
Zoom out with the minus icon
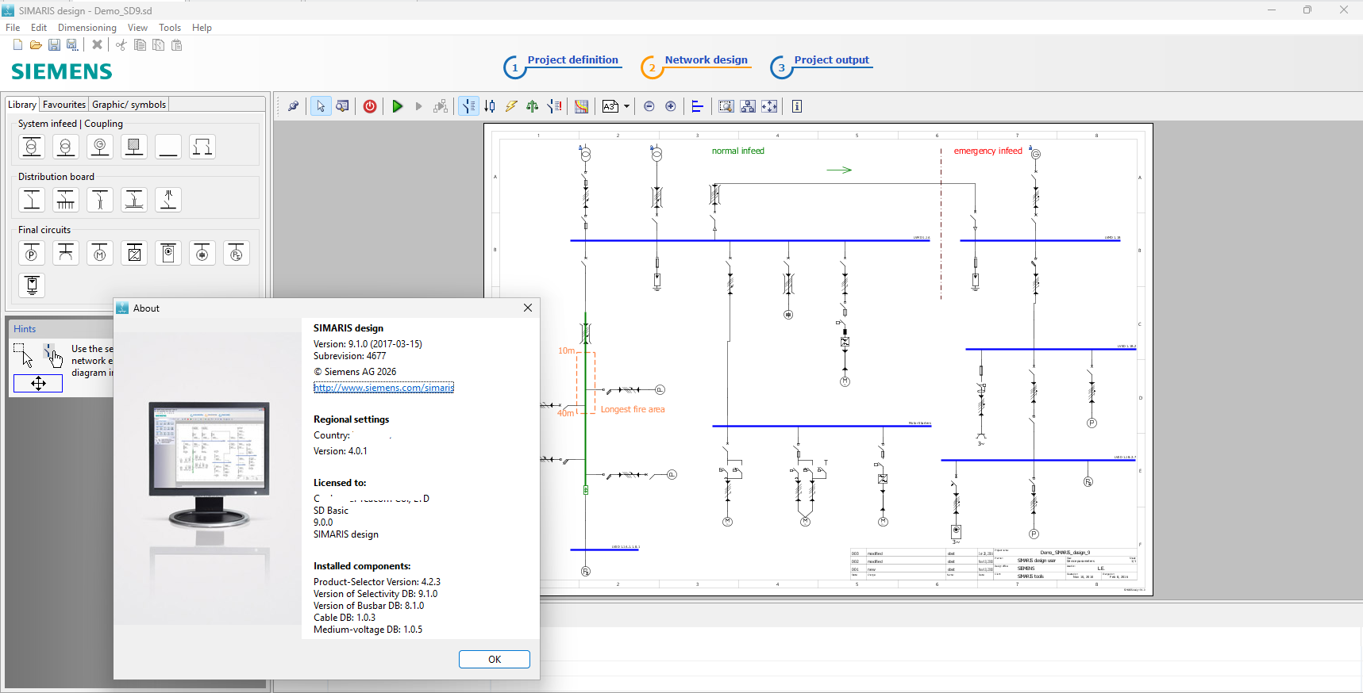coord(649,106)
